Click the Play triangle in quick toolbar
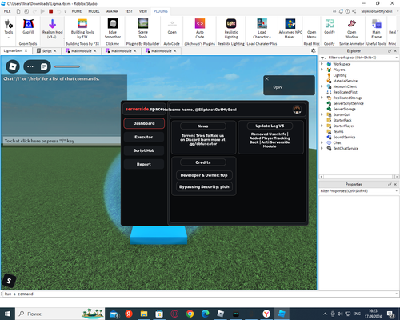The height and width of the screenshot is (320, 400). tap(42, 11)
